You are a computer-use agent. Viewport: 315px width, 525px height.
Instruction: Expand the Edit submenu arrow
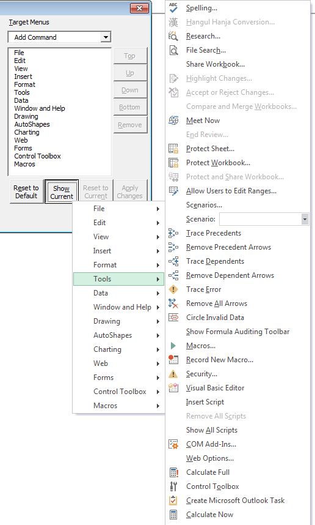(x=158, y=223)
